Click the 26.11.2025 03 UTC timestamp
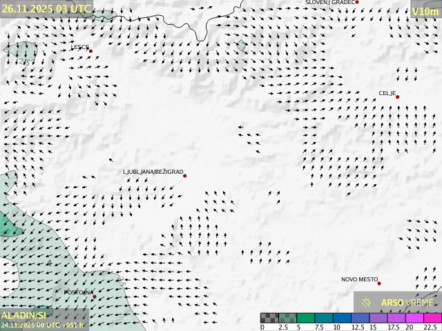The width and height of the screenshot is (442, 331). click(46, 8)
